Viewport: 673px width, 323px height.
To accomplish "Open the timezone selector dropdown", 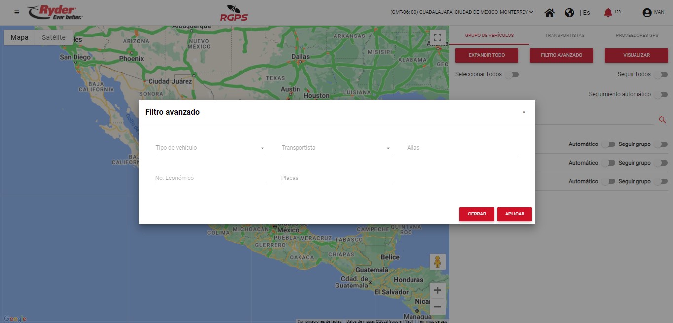I will 461,12.
